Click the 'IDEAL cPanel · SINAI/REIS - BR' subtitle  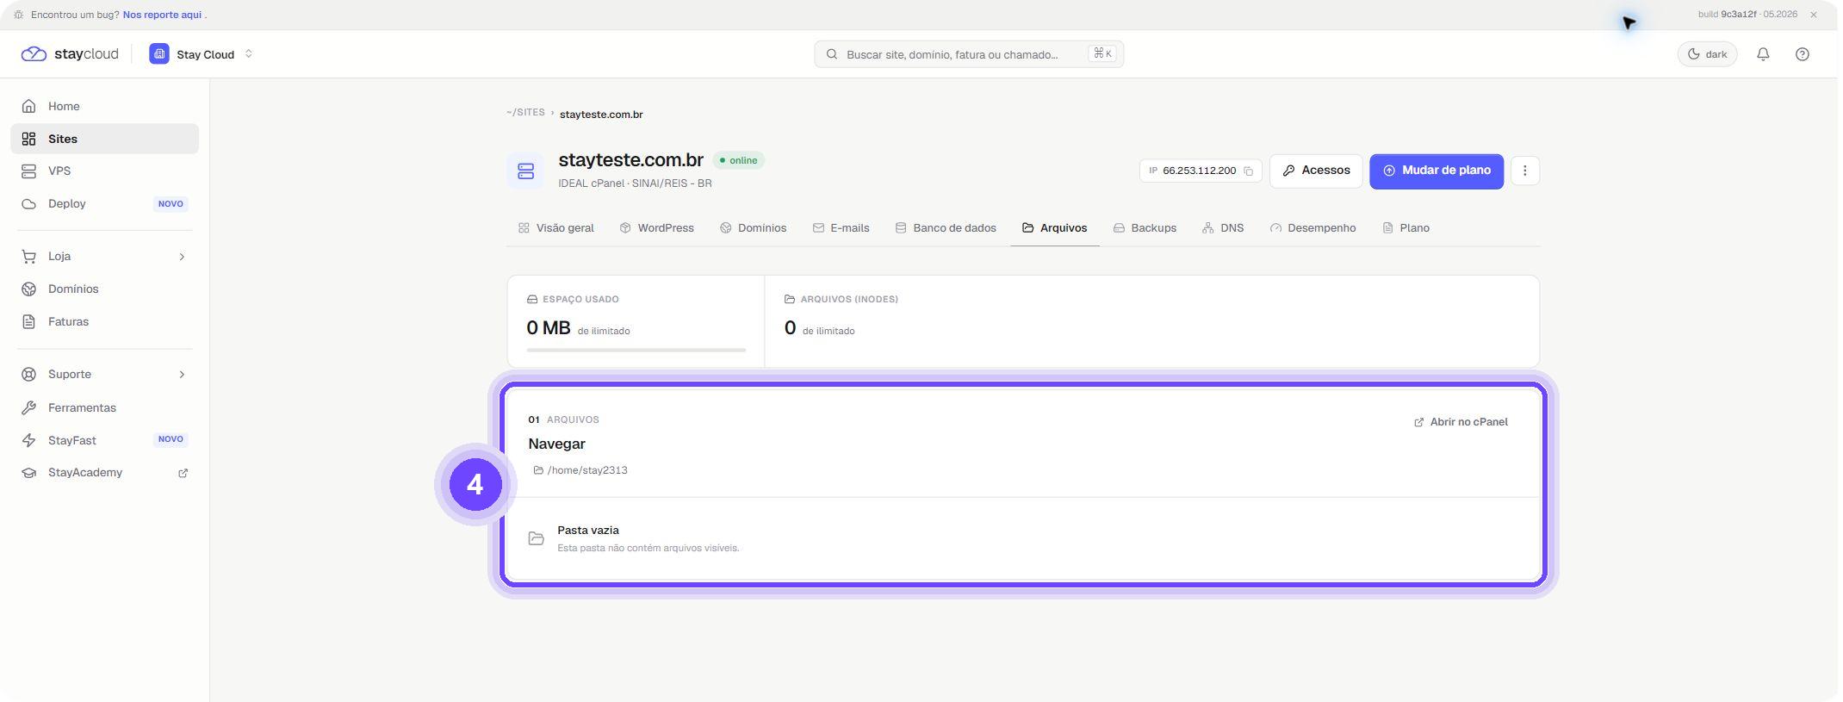tap(635, 183)
